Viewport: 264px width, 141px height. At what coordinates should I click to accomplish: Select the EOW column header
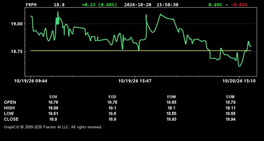pyautogui.click(x=171, y=97)
